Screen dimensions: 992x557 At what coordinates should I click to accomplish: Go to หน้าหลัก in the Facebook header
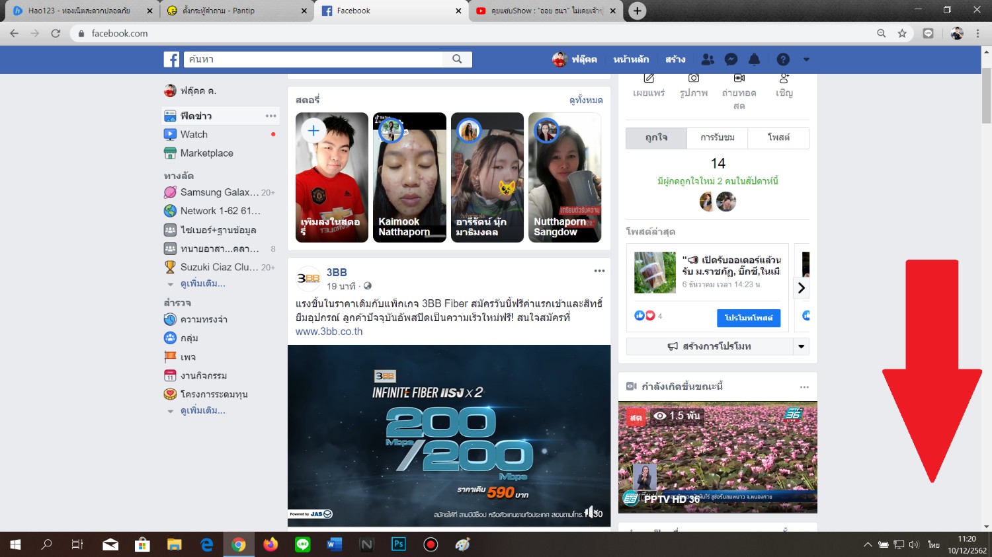pos(631,59)
